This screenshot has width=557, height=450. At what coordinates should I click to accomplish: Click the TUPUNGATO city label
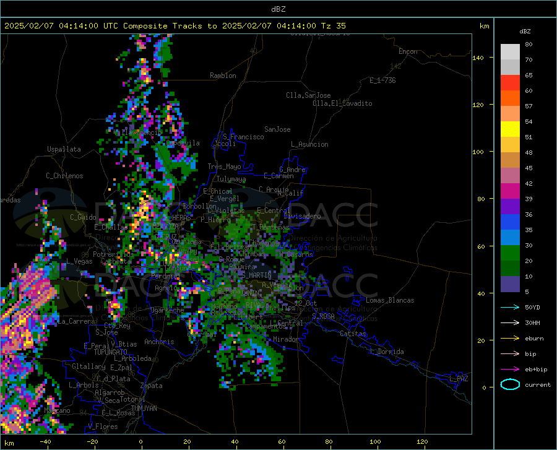pyautogui.click(x=111, y=352)
